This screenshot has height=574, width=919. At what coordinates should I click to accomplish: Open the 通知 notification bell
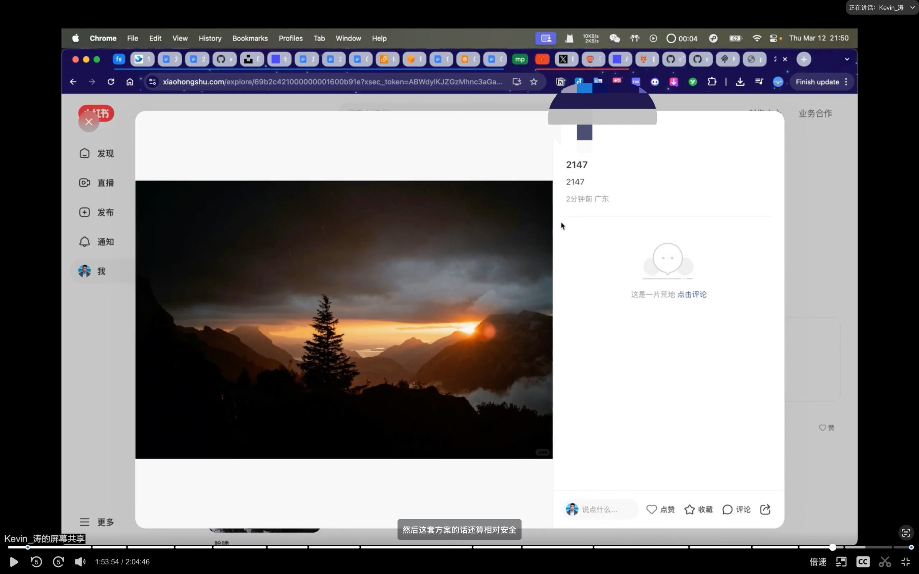85,242
